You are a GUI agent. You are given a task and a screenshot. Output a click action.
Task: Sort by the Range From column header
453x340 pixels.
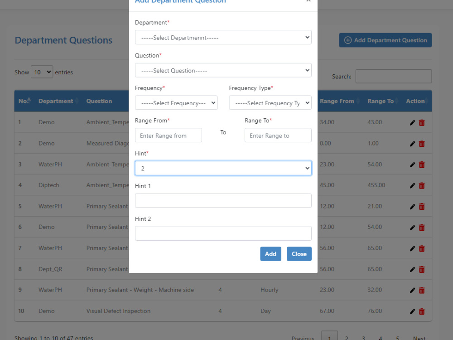pyautogui.click(x=340, y=101)
